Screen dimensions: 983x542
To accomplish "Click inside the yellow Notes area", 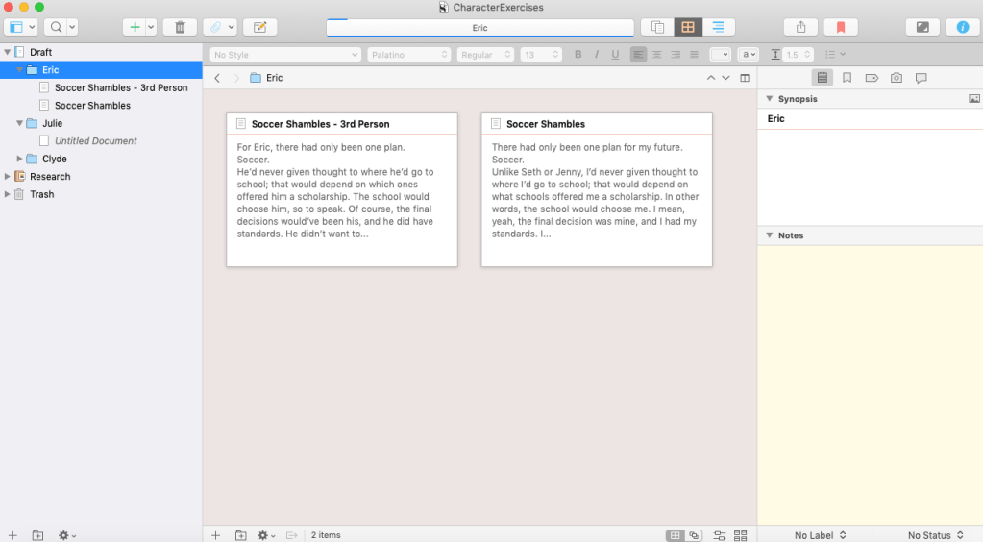I will [x=870, y=384].
